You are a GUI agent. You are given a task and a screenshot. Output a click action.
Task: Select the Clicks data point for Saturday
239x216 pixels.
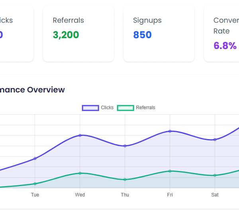point(215,139)
